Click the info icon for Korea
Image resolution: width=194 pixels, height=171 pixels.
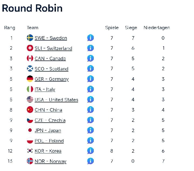tap(91, 151)
